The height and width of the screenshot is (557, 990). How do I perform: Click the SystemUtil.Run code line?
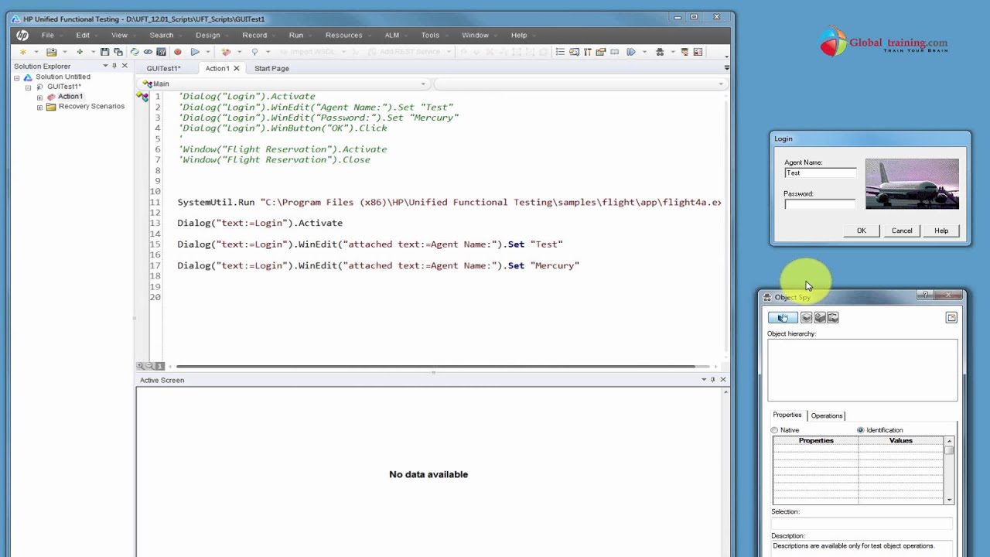click(449, 202)
